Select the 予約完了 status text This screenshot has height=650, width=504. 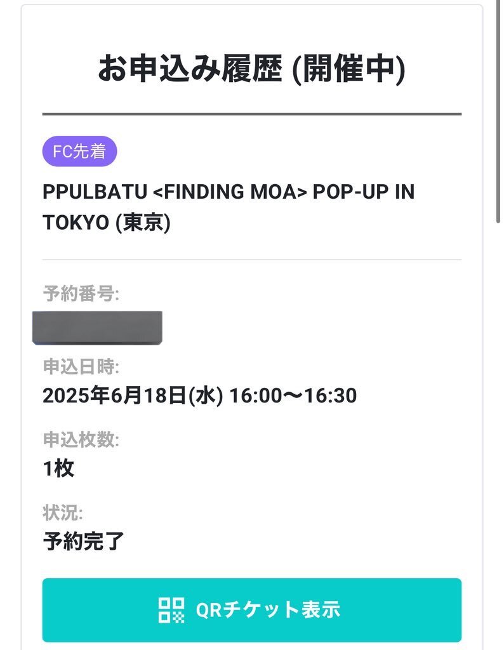[83, 541]
